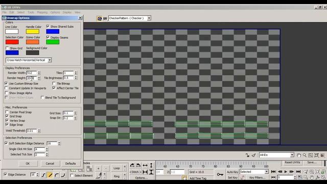The height and width of the screenshot is (184, 327).
Task: Click the go to start playback icon
Action: pos(273,172)
